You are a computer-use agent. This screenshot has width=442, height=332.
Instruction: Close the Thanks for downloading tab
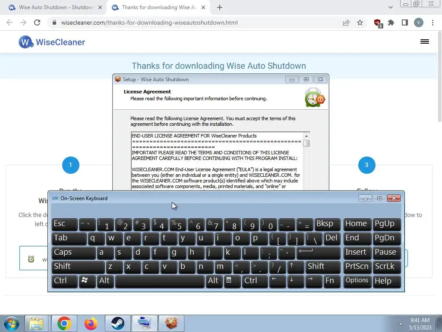pos(203,7)
